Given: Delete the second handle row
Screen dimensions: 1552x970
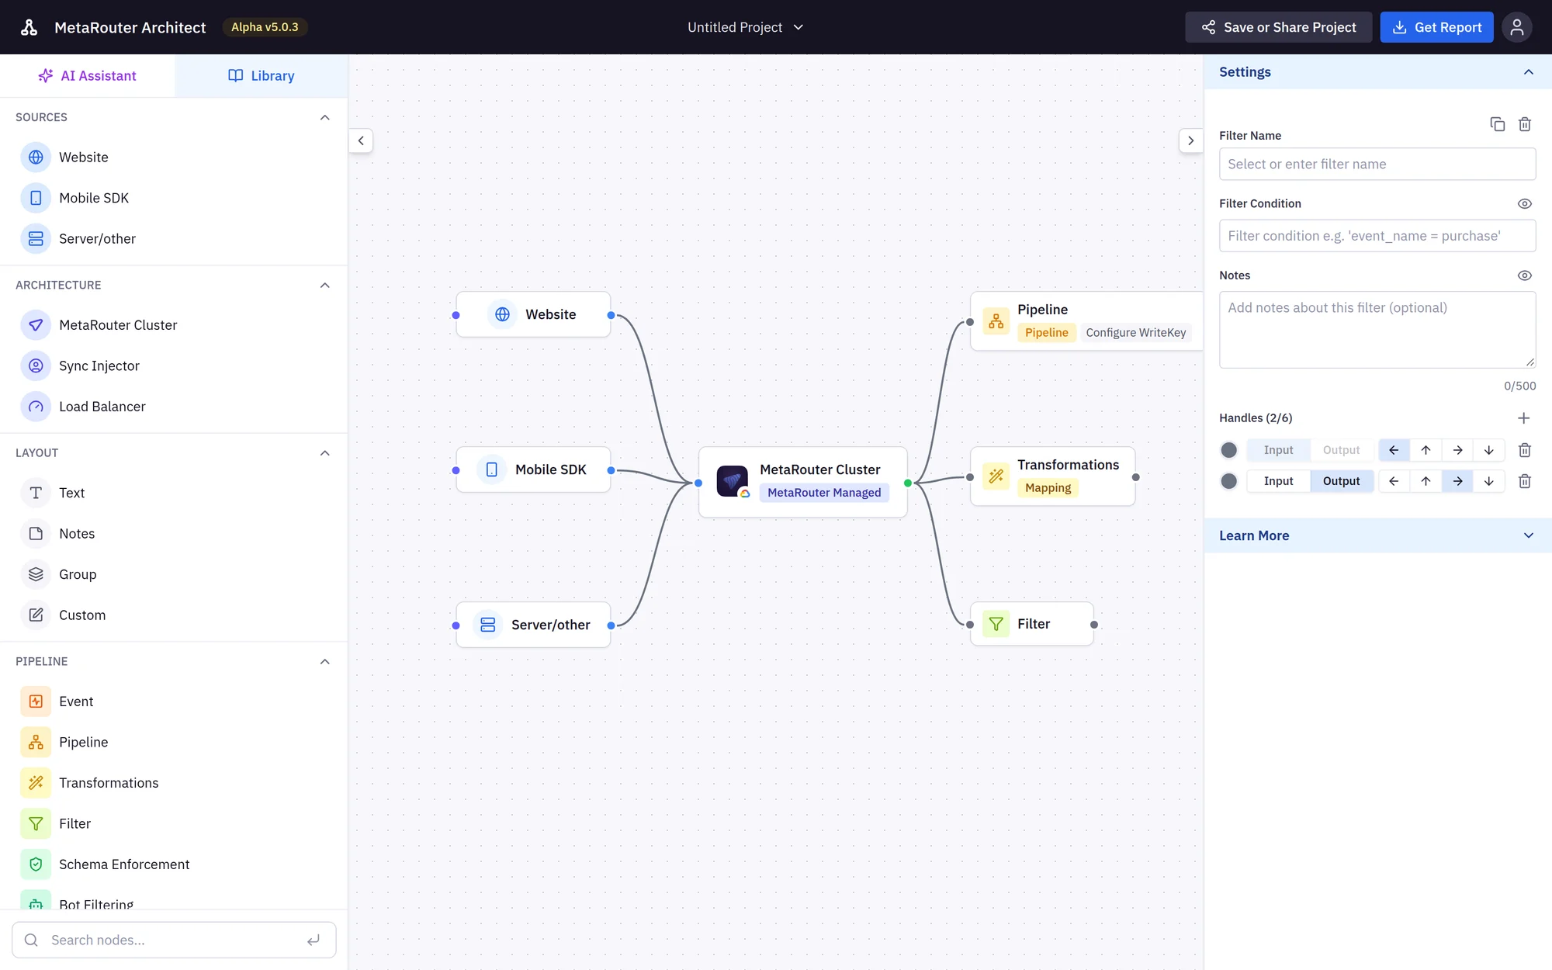Looking at the screenshot, I should point(1525,481).
